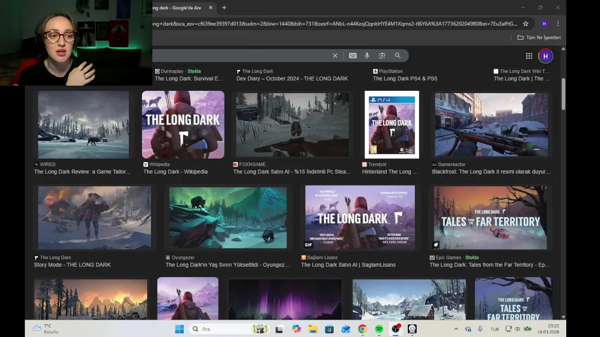Open The Long Dark - Wikipedia link
Image resolution: width=600 pixels, height=337 pixels.
(175, 172)
